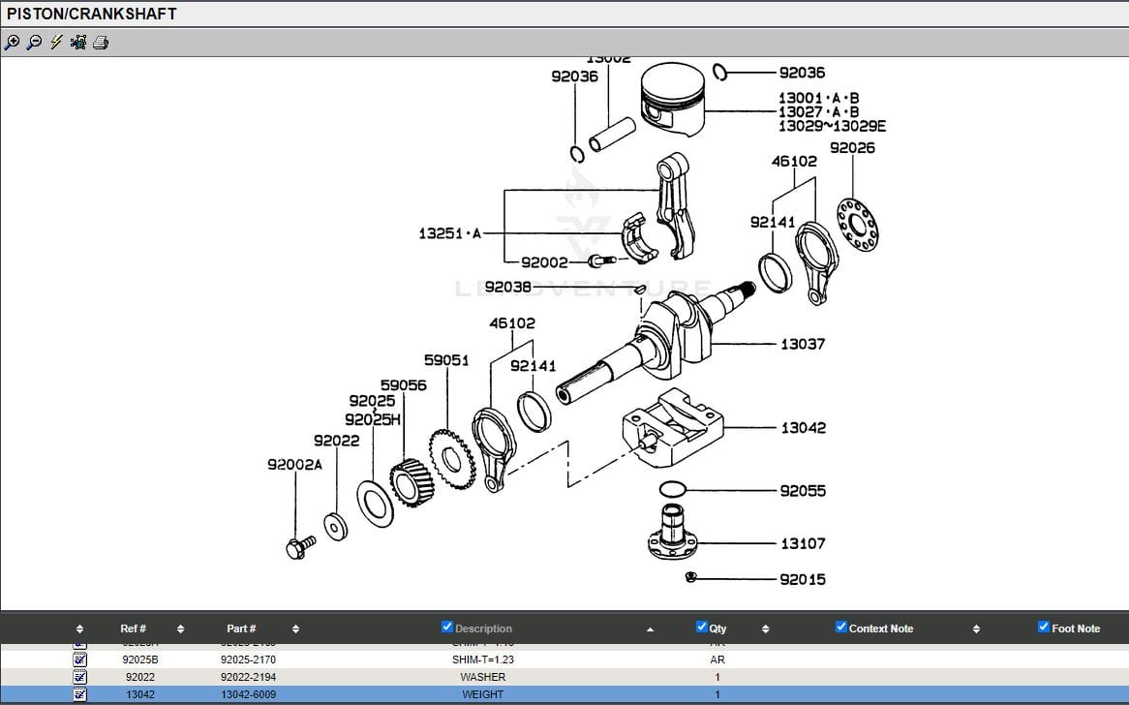Click the lightning bolt toolbar icon
Viewport: 1129px width, 705px height.
[x=56, y=43]
